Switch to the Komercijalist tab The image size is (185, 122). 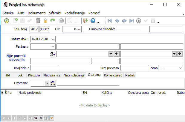113,76
